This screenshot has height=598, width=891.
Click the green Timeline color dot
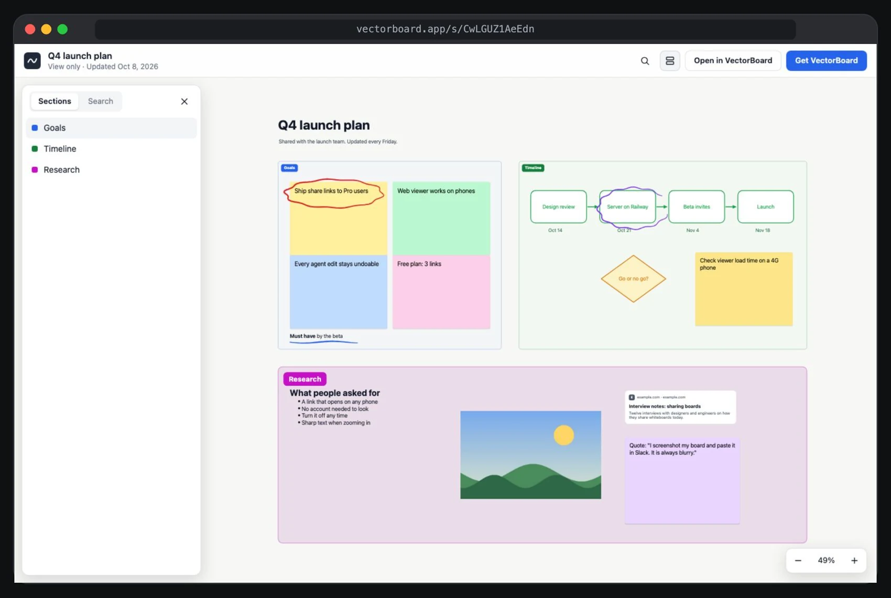pos(35,149)
